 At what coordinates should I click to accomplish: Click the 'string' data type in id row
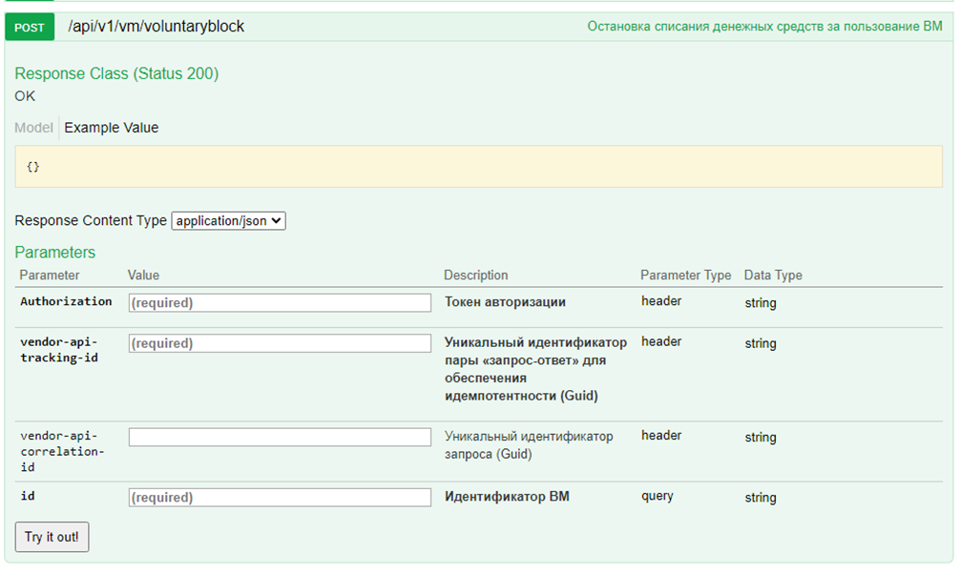pyautogui.click(x=761, y=498)
